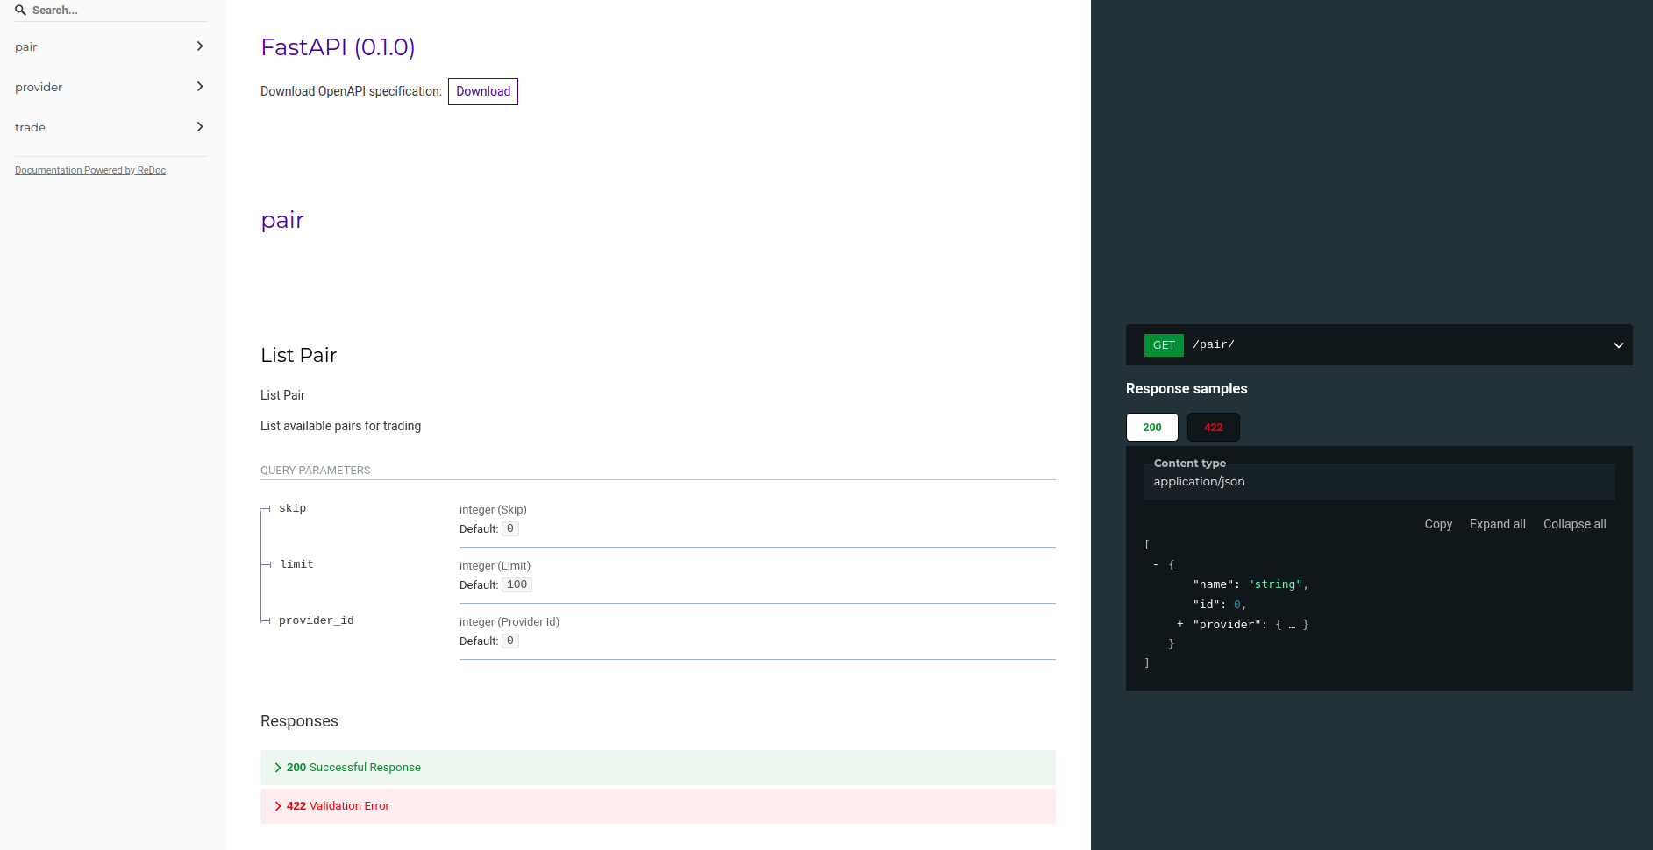The image size is (1653, 850).
Task: Select the 200 response sample tab
Action: 1152,428
